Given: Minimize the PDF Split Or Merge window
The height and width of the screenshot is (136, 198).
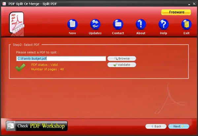Looking at the screenshot, I should pos(189,4).
